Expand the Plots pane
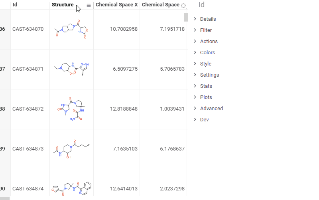Image resolution: width=319 pixels, height=200 pixels. (x=206, y=97)
